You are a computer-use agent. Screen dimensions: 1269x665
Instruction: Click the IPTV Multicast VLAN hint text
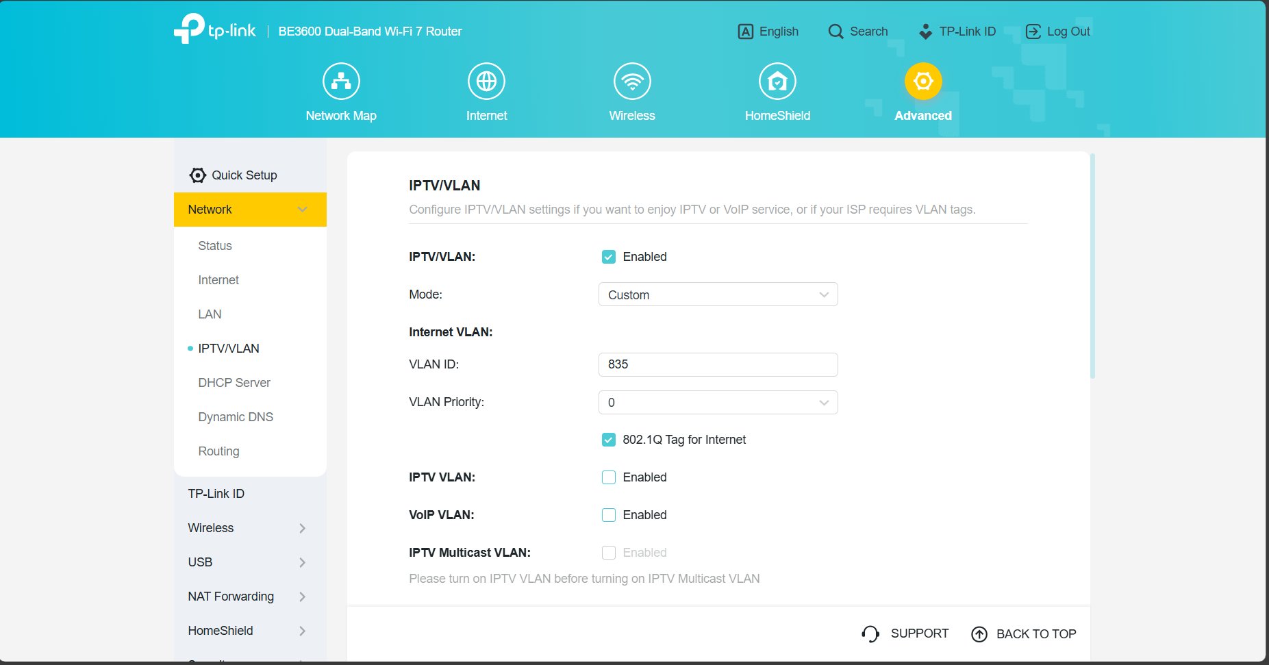(x=584, y=579)
